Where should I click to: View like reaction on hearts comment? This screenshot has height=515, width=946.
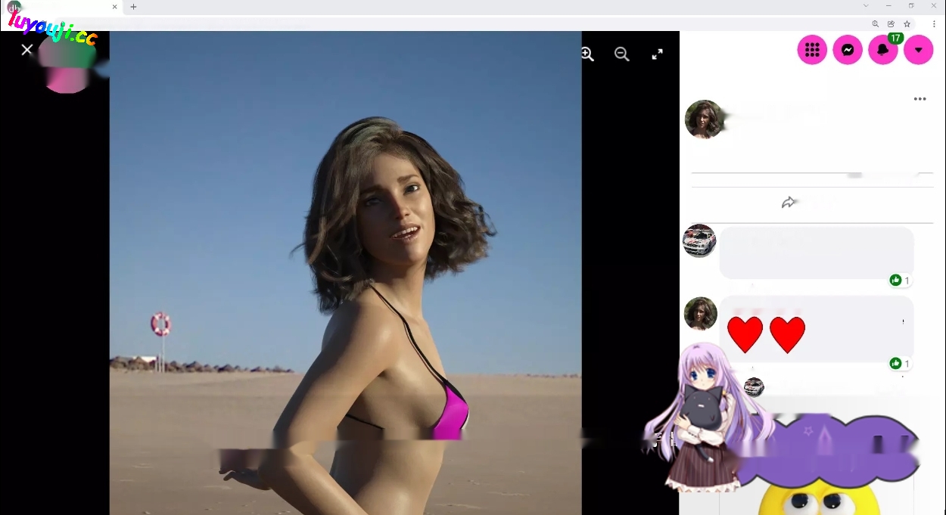tap(896, 364)
